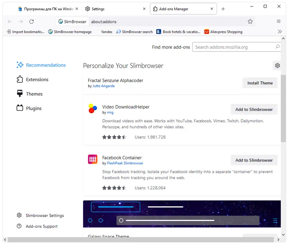288x244 pixels.
Task: Open author mig's profile link
Action: click(110, 112)
